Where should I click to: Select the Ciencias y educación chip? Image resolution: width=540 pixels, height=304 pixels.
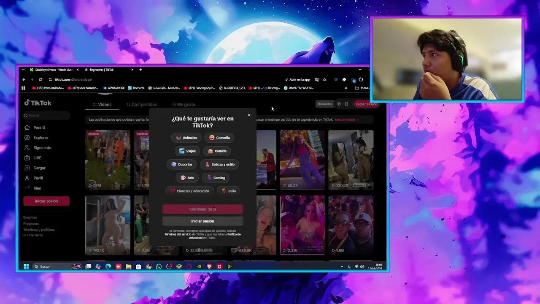189,191
